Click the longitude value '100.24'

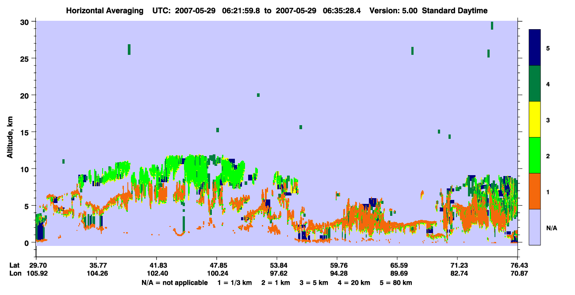tap(217, 273)
